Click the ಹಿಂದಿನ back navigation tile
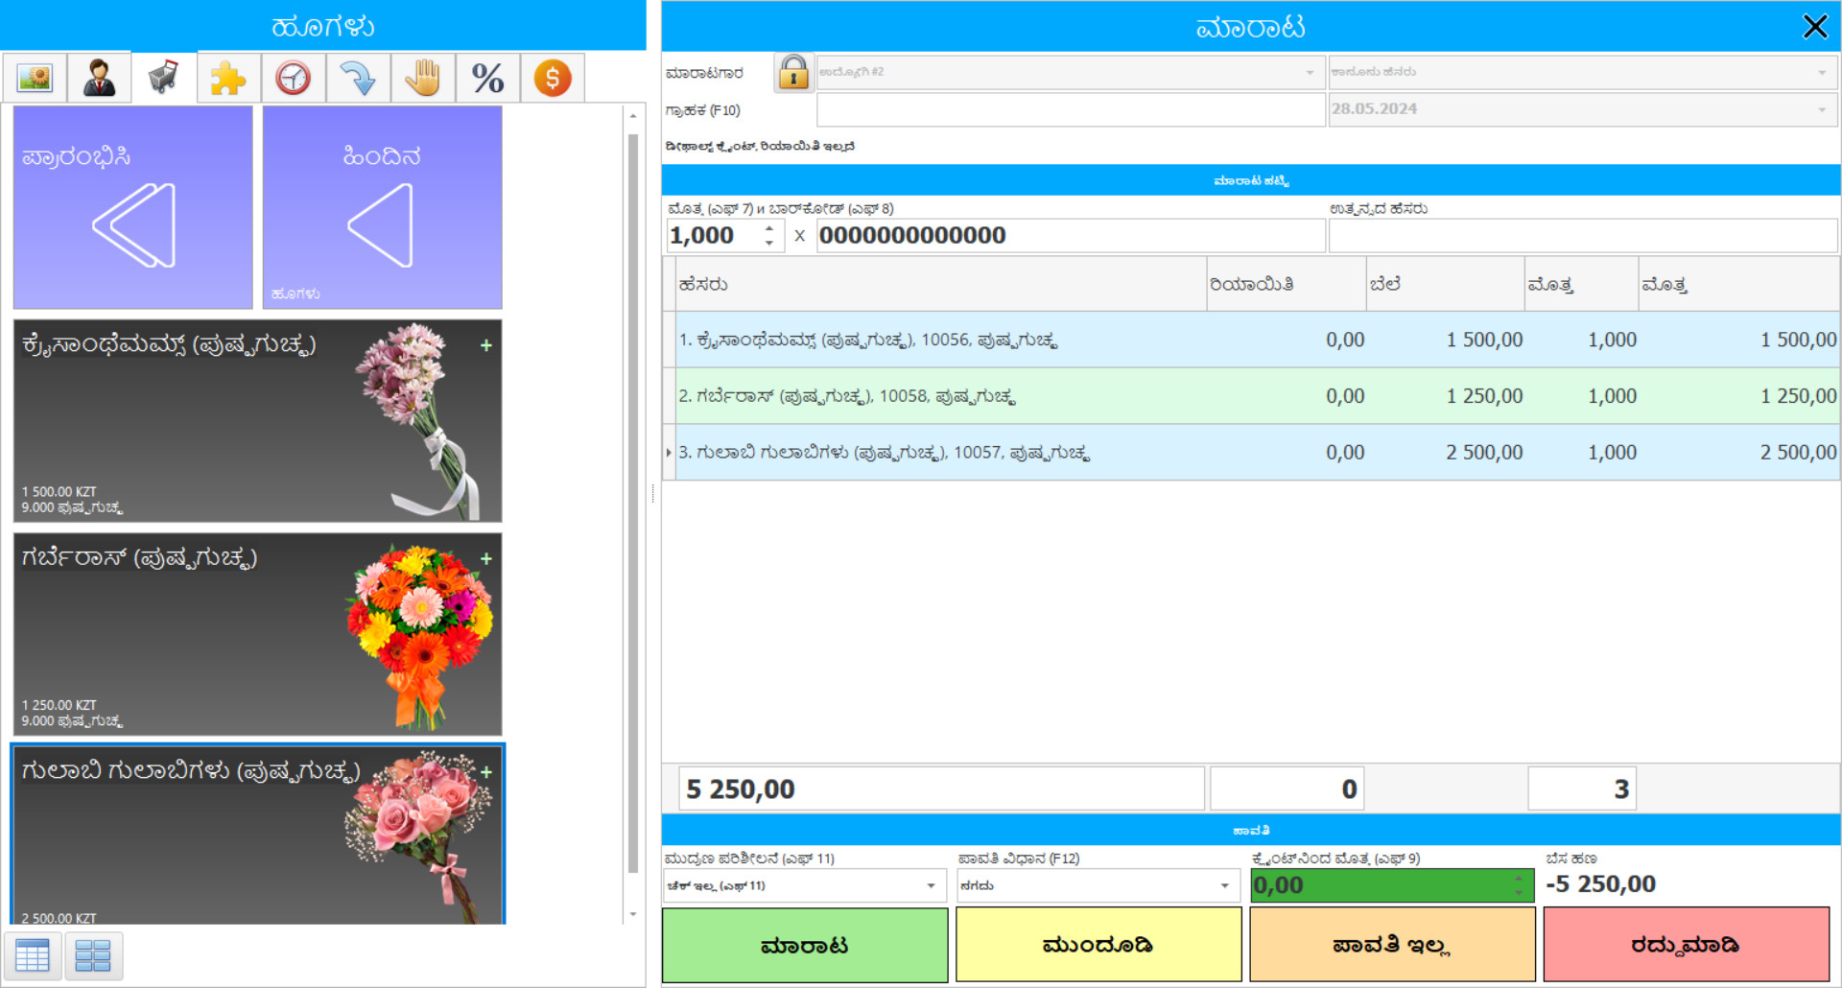Viewport: 1842px width, 988px height. [382, 207]
